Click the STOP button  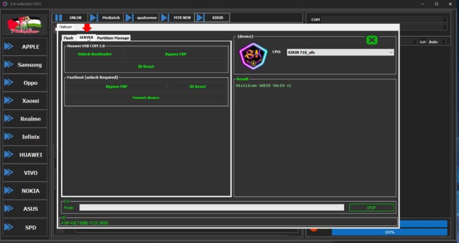[372, 208]
